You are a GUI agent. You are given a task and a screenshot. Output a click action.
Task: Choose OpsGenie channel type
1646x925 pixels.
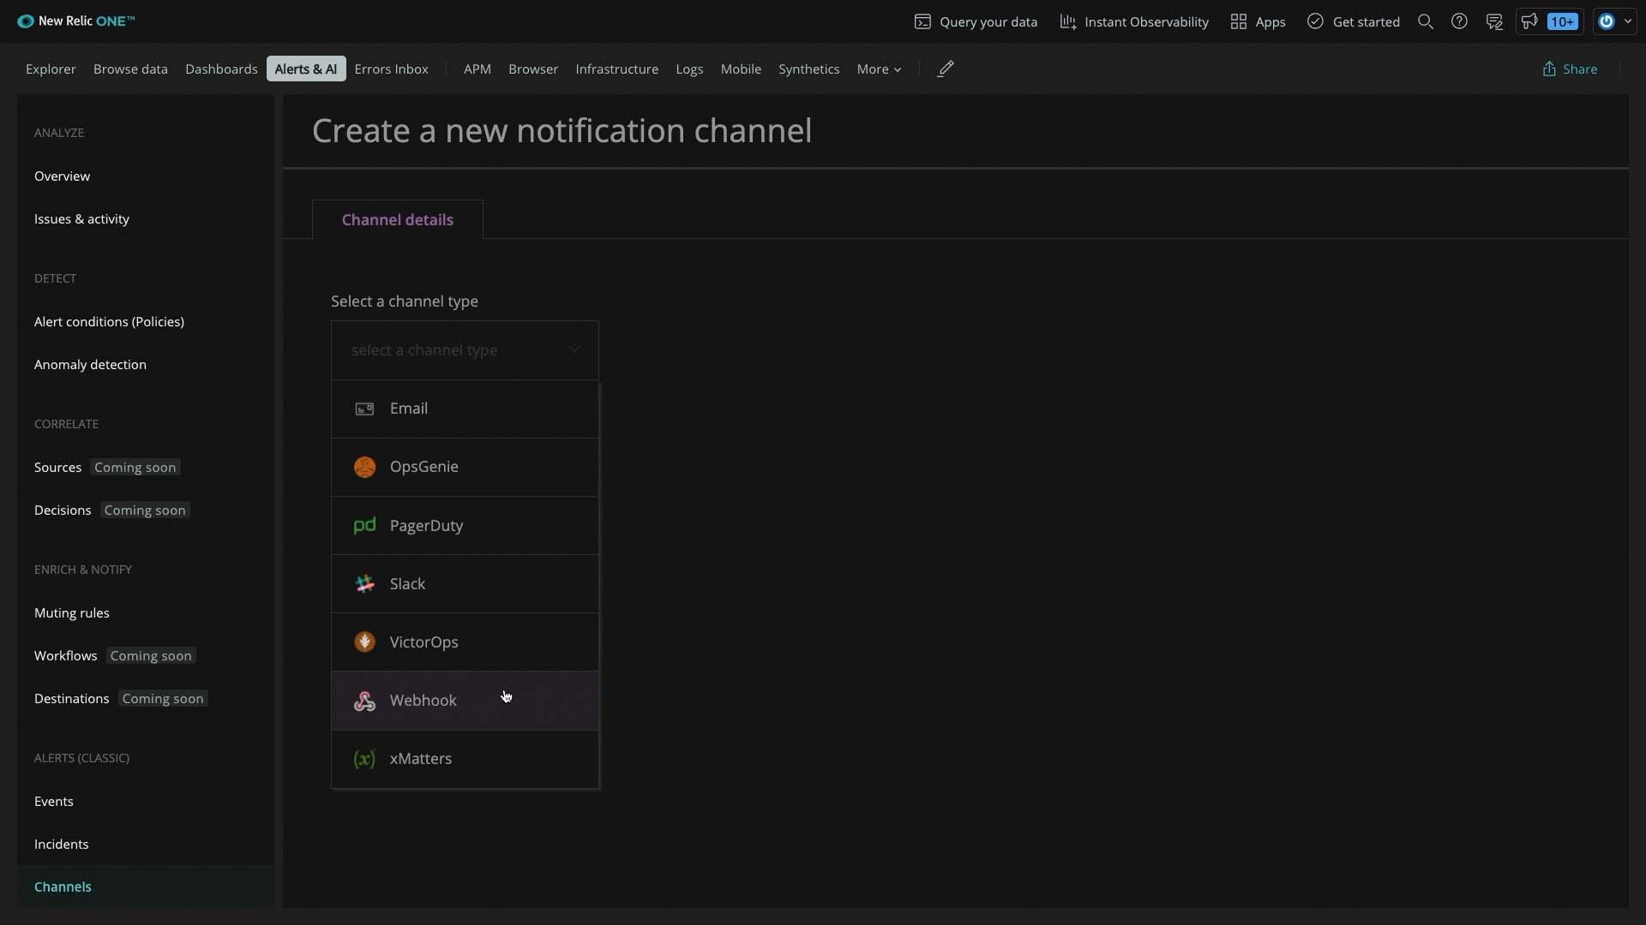pyautogui.click(x=465, y=467)
